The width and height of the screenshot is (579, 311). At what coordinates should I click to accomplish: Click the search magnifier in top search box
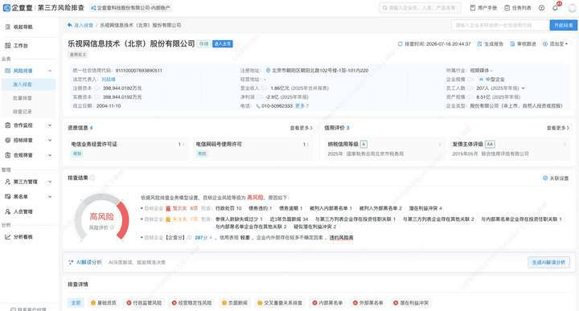pos(384,8)
